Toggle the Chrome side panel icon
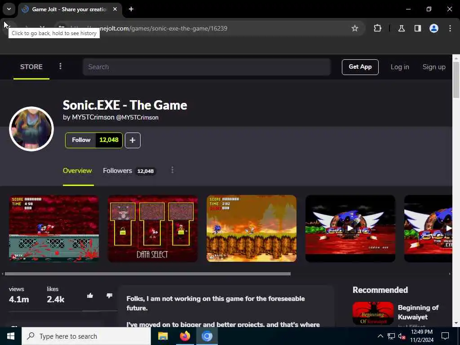Viewport: 460px width, 345px height. pyautogui.click(x=418, y=28)
